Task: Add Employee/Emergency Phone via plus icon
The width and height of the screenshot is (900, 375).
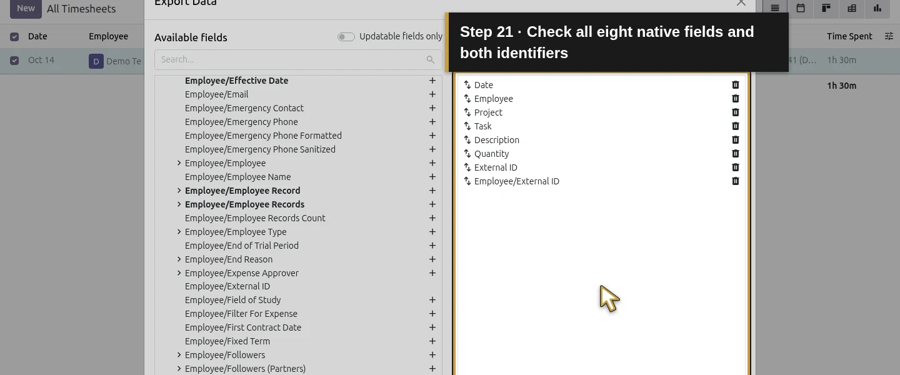Action: [432, 122]
